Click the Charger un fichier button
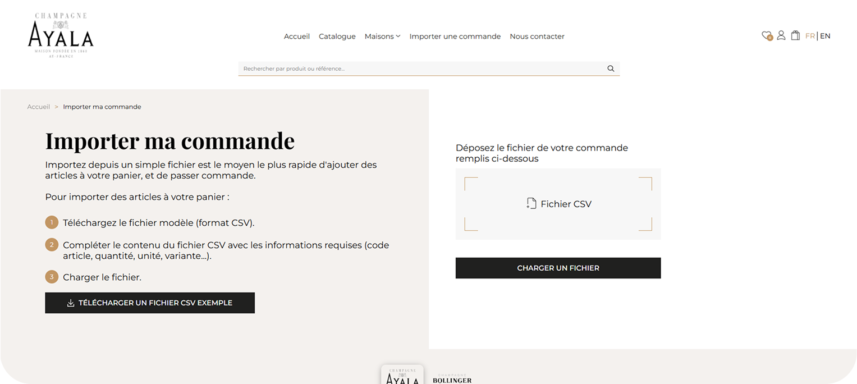 point(558,268)
